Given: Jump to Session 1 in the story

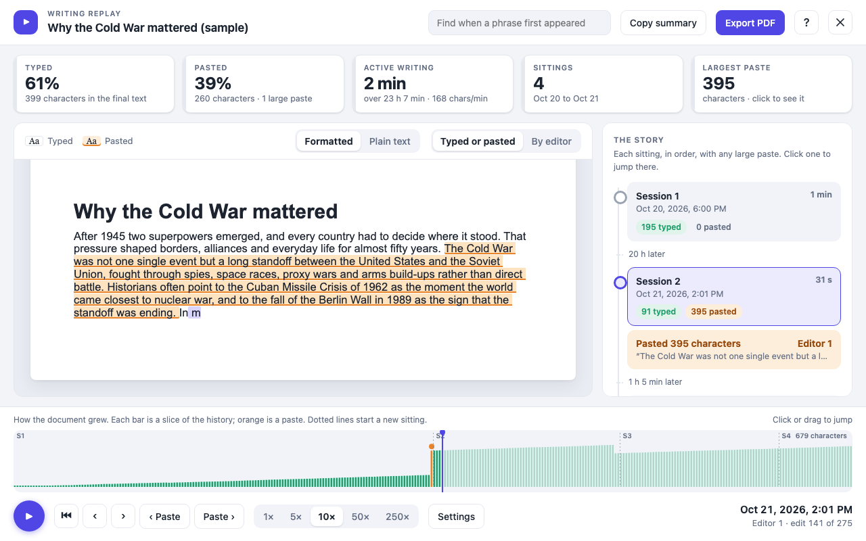Looking at the screenshot, I should click(734, 211).
